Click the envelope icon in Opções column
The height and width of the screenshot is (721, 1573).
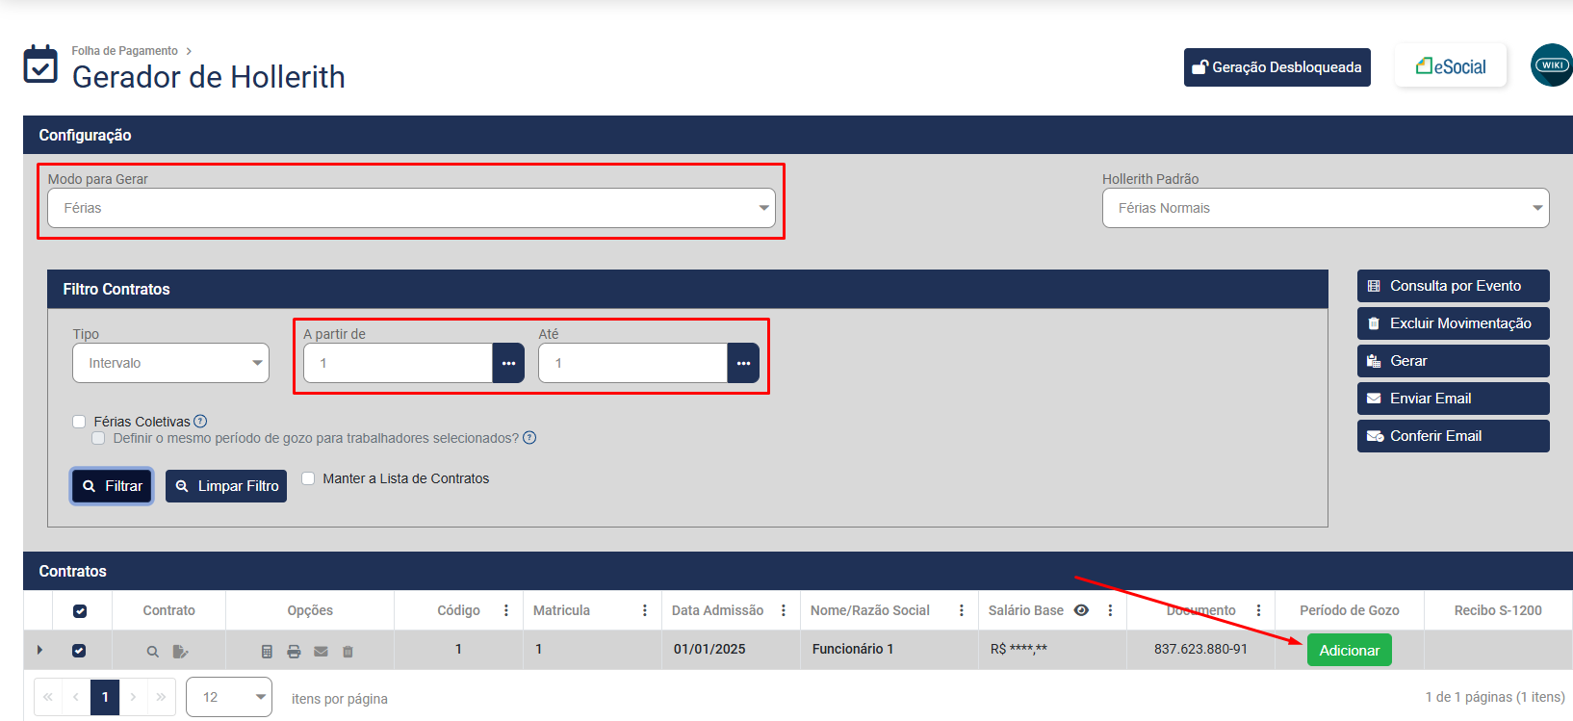[321, 652]
